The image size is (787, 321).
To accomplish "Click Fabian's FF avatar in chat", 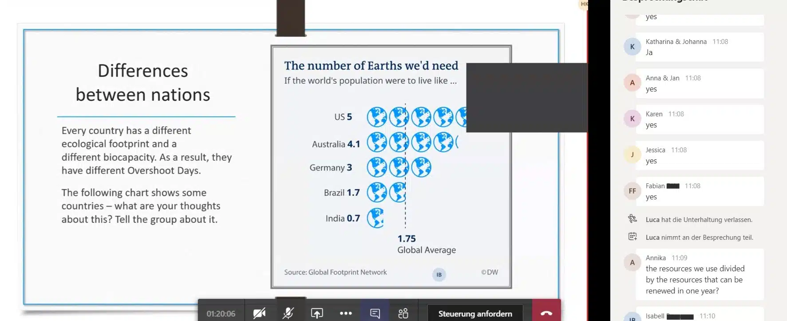I will tap(632, 191).
